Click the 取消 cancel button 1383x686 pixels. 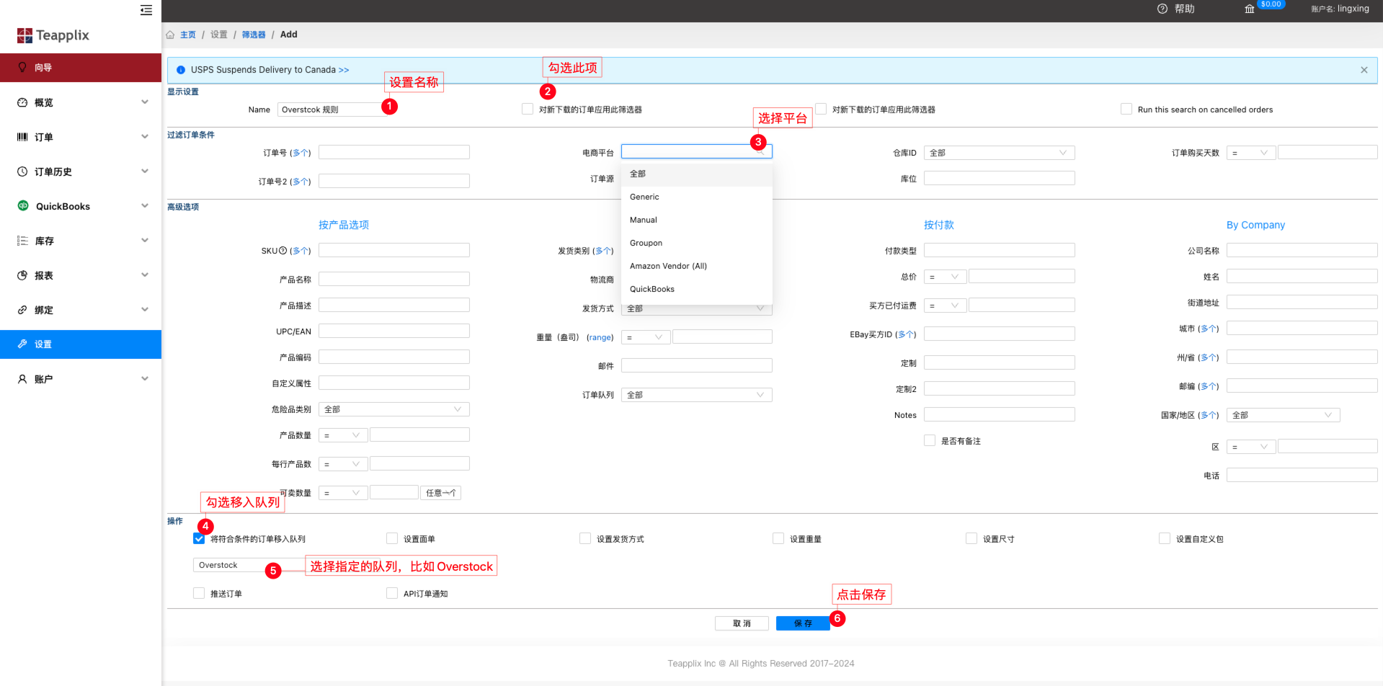[x=742, y=623]
